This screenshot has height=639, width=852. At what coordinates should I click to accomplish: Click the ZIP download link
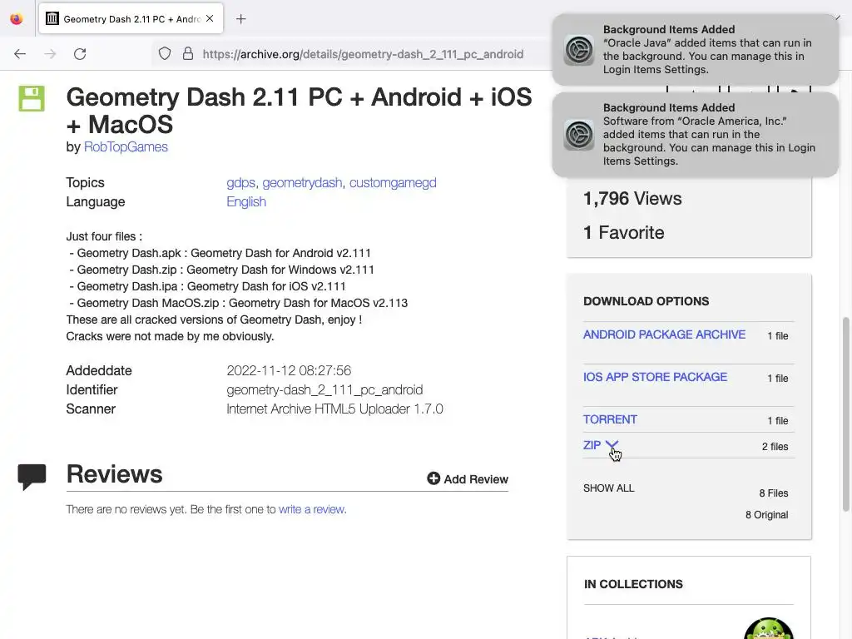tap(592, 445)
